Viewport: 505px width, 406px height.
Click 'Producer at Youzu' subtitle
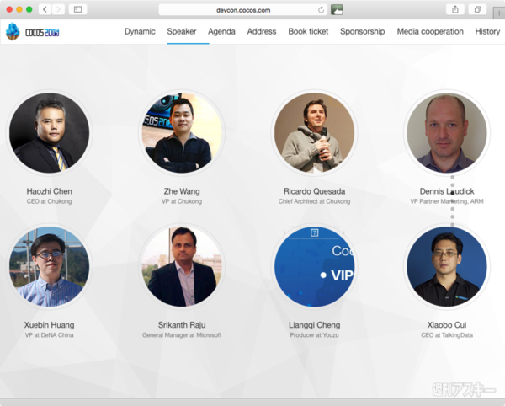(x=314, y=335)
